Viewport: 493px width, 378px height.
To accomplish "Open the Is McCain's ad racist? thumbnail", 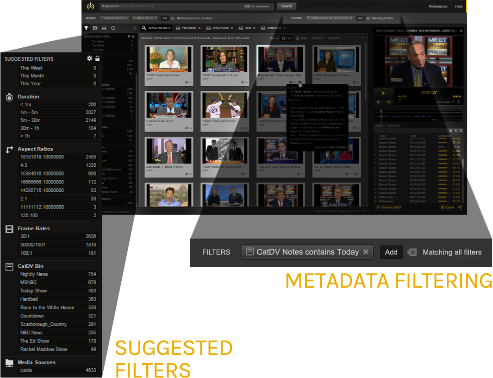I will tap(169, 105).
